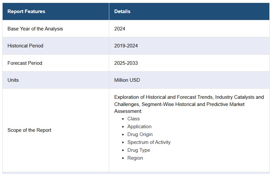272x174 pixels.
Task: Click the Exploration of Historical and Forecast Trends text
Action: 163,97
